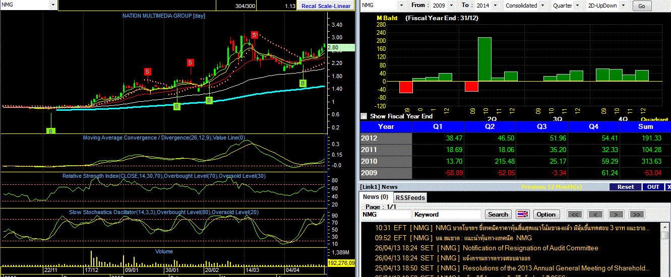The image size is (671, 277).
Task: Open news 'Resolutions of the 2013 Annual General Meeting'
Action: click(x=554, y=268)
